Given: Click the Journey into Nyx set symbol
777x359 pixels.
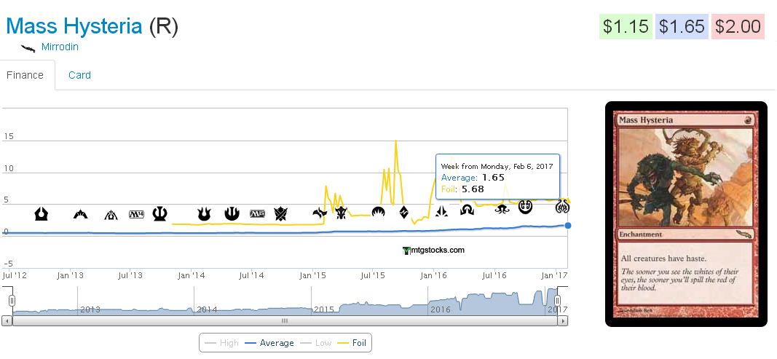Looking at the screenshot, I should pyautogui.click(x=232, y=213).
